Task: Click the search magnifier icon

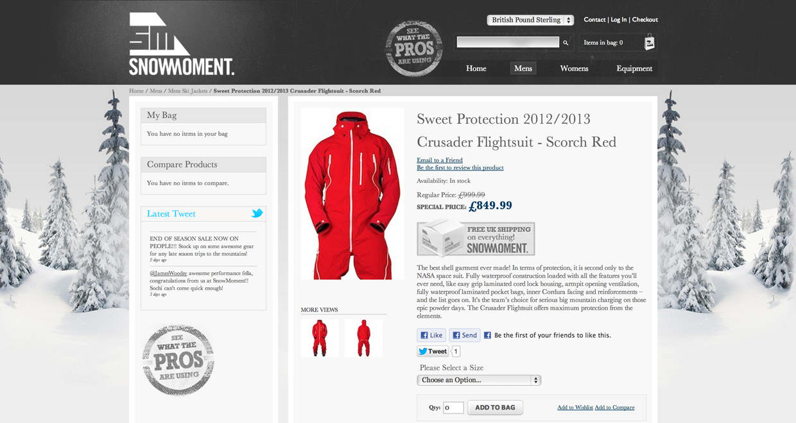Action: coord(566,42)
